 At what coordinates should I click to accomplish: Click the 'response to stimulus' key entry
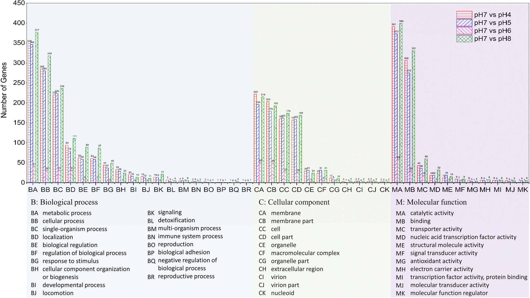(71, 261)
